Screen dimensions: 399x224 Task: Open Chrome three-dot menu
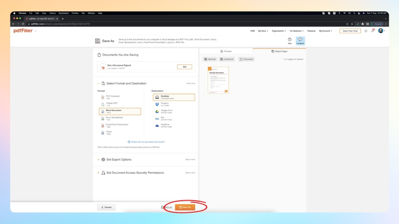[386, 24]
